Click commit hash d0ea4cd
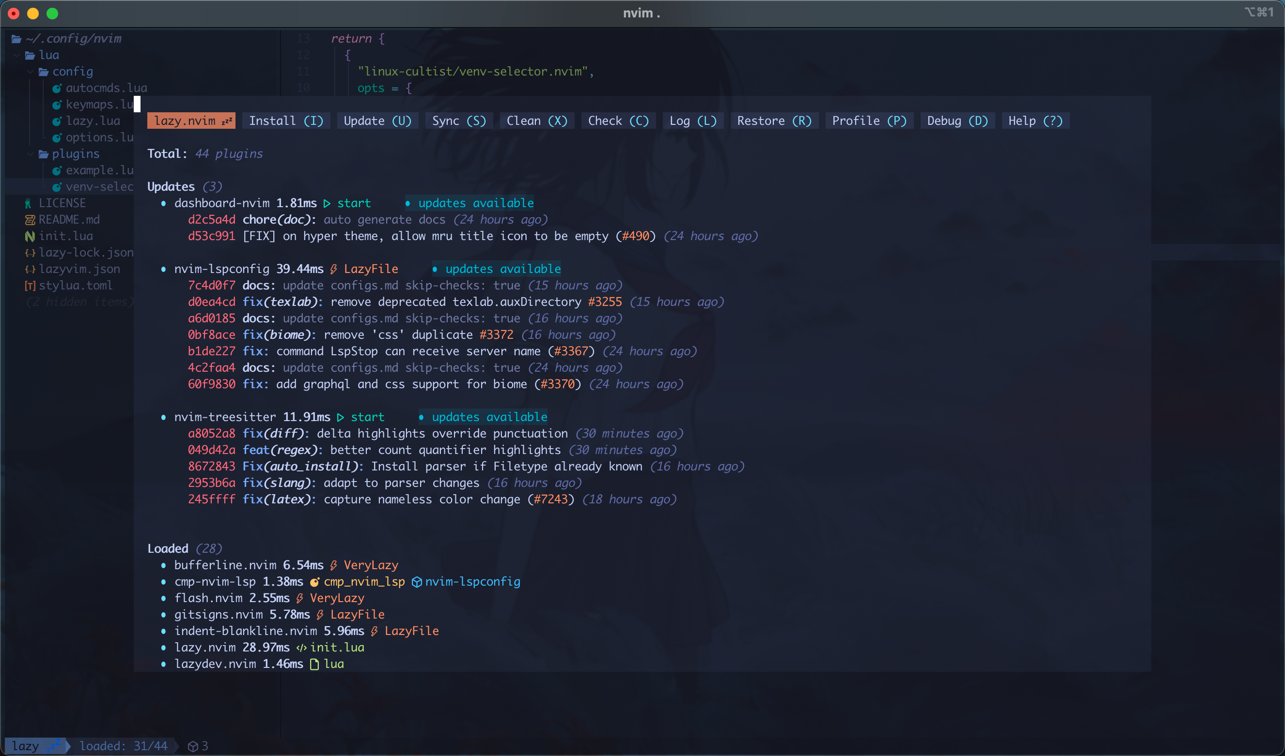 [x=212, y=302]
